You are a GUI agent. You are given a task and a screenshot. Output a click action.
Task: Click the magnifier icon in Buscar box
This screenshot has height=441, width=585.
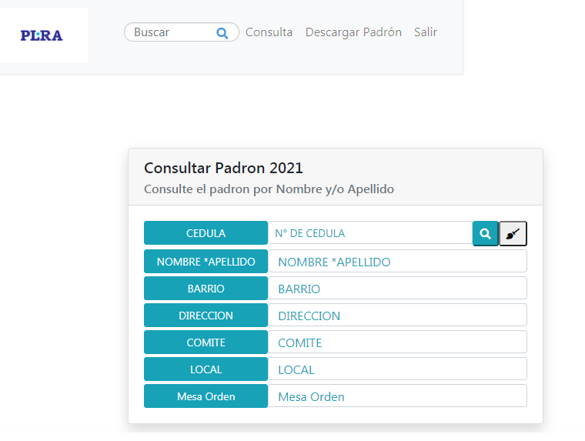coord(222,32)
